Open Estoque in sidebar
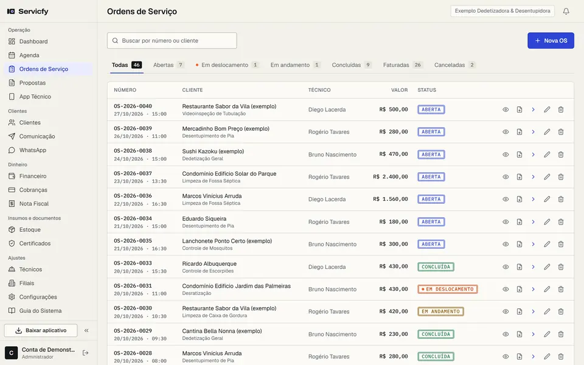This screenshot has height=365, width=584. (49, 230)
